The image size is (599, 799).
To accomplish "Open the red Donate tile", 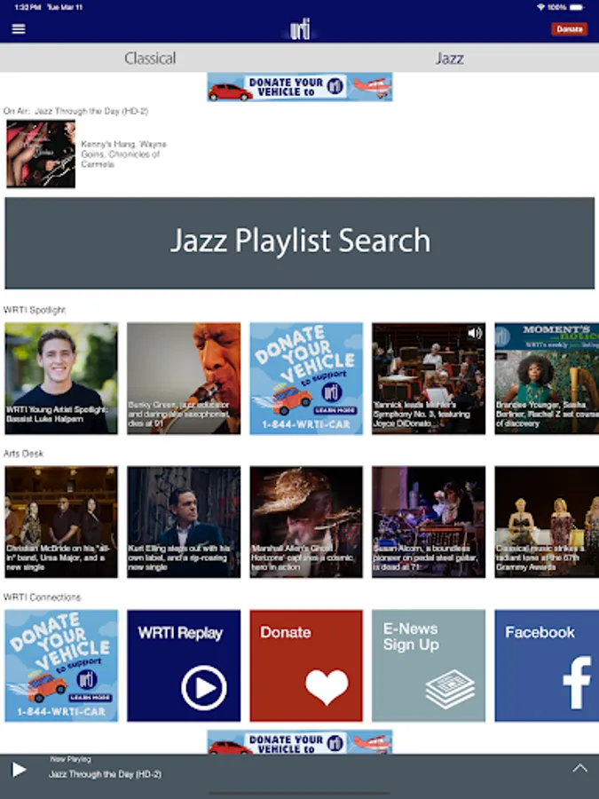I will click(306, 666).
